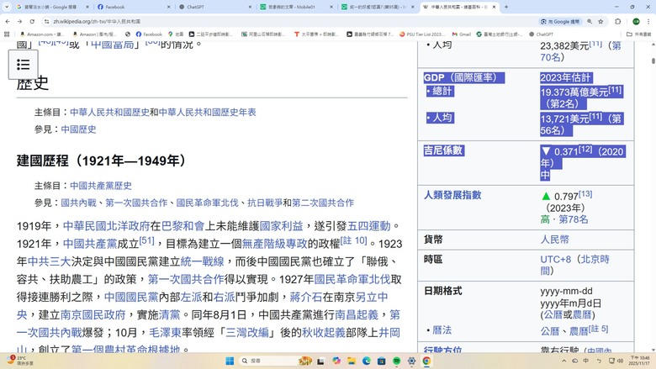View site information icon in address bar
The image size is (656, 369).
(x=46, y=21)
